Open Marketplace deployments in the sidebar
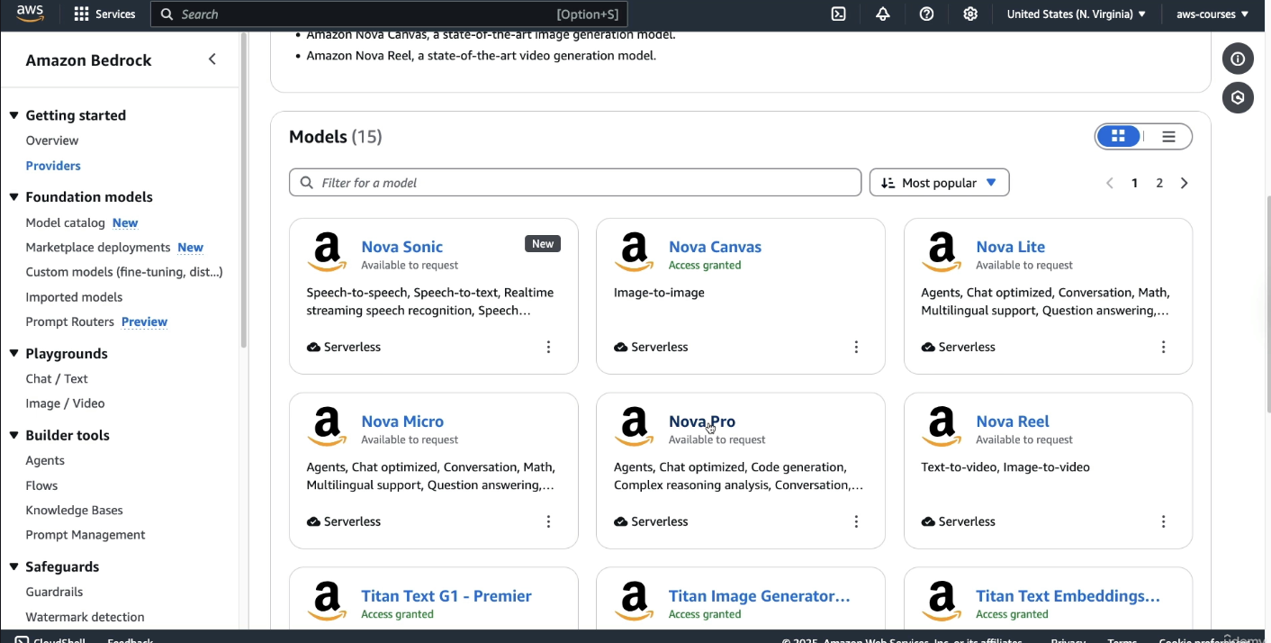The width and height of the screenshot is (1271, 643). pos(98,248)
